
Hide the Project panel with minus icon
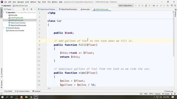click(x=35, y=9)
